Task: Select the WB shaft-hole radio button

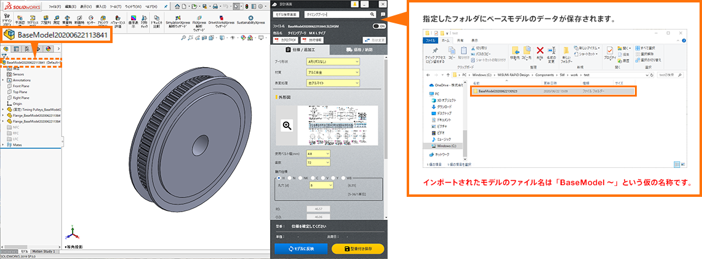Action: tap(343, 178)
